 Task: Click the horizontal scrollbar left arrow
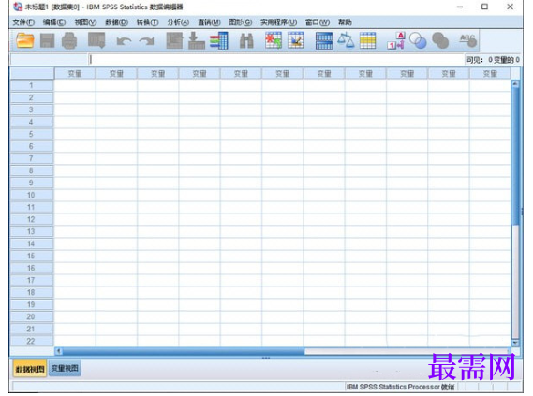[58, 351]
